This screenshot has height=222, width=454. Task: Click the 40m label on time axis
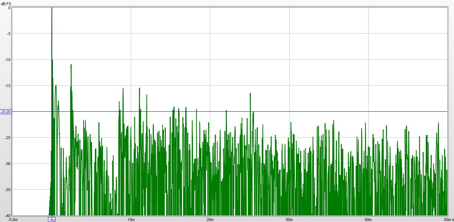tap(368, 220)
